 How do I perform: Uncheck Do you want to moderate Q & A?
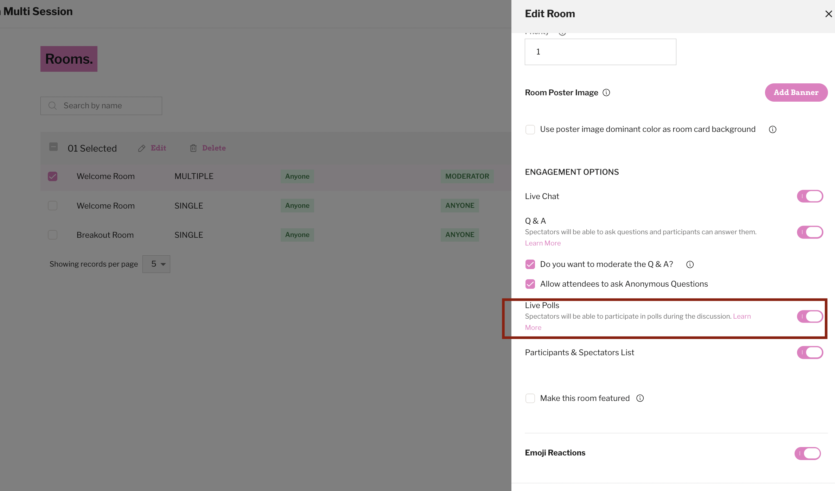pyautogui.click(x=530, y=264)
